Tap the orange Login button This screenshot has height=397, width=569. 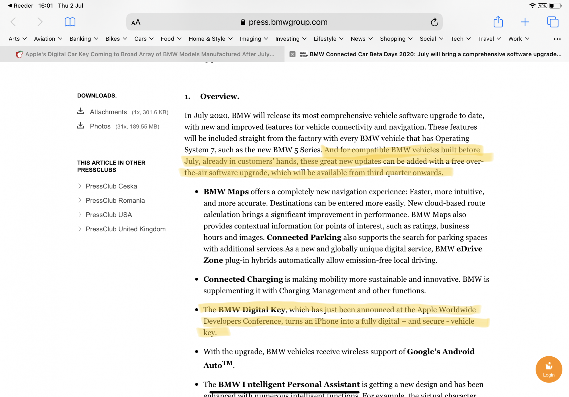[x=549, y=369]
